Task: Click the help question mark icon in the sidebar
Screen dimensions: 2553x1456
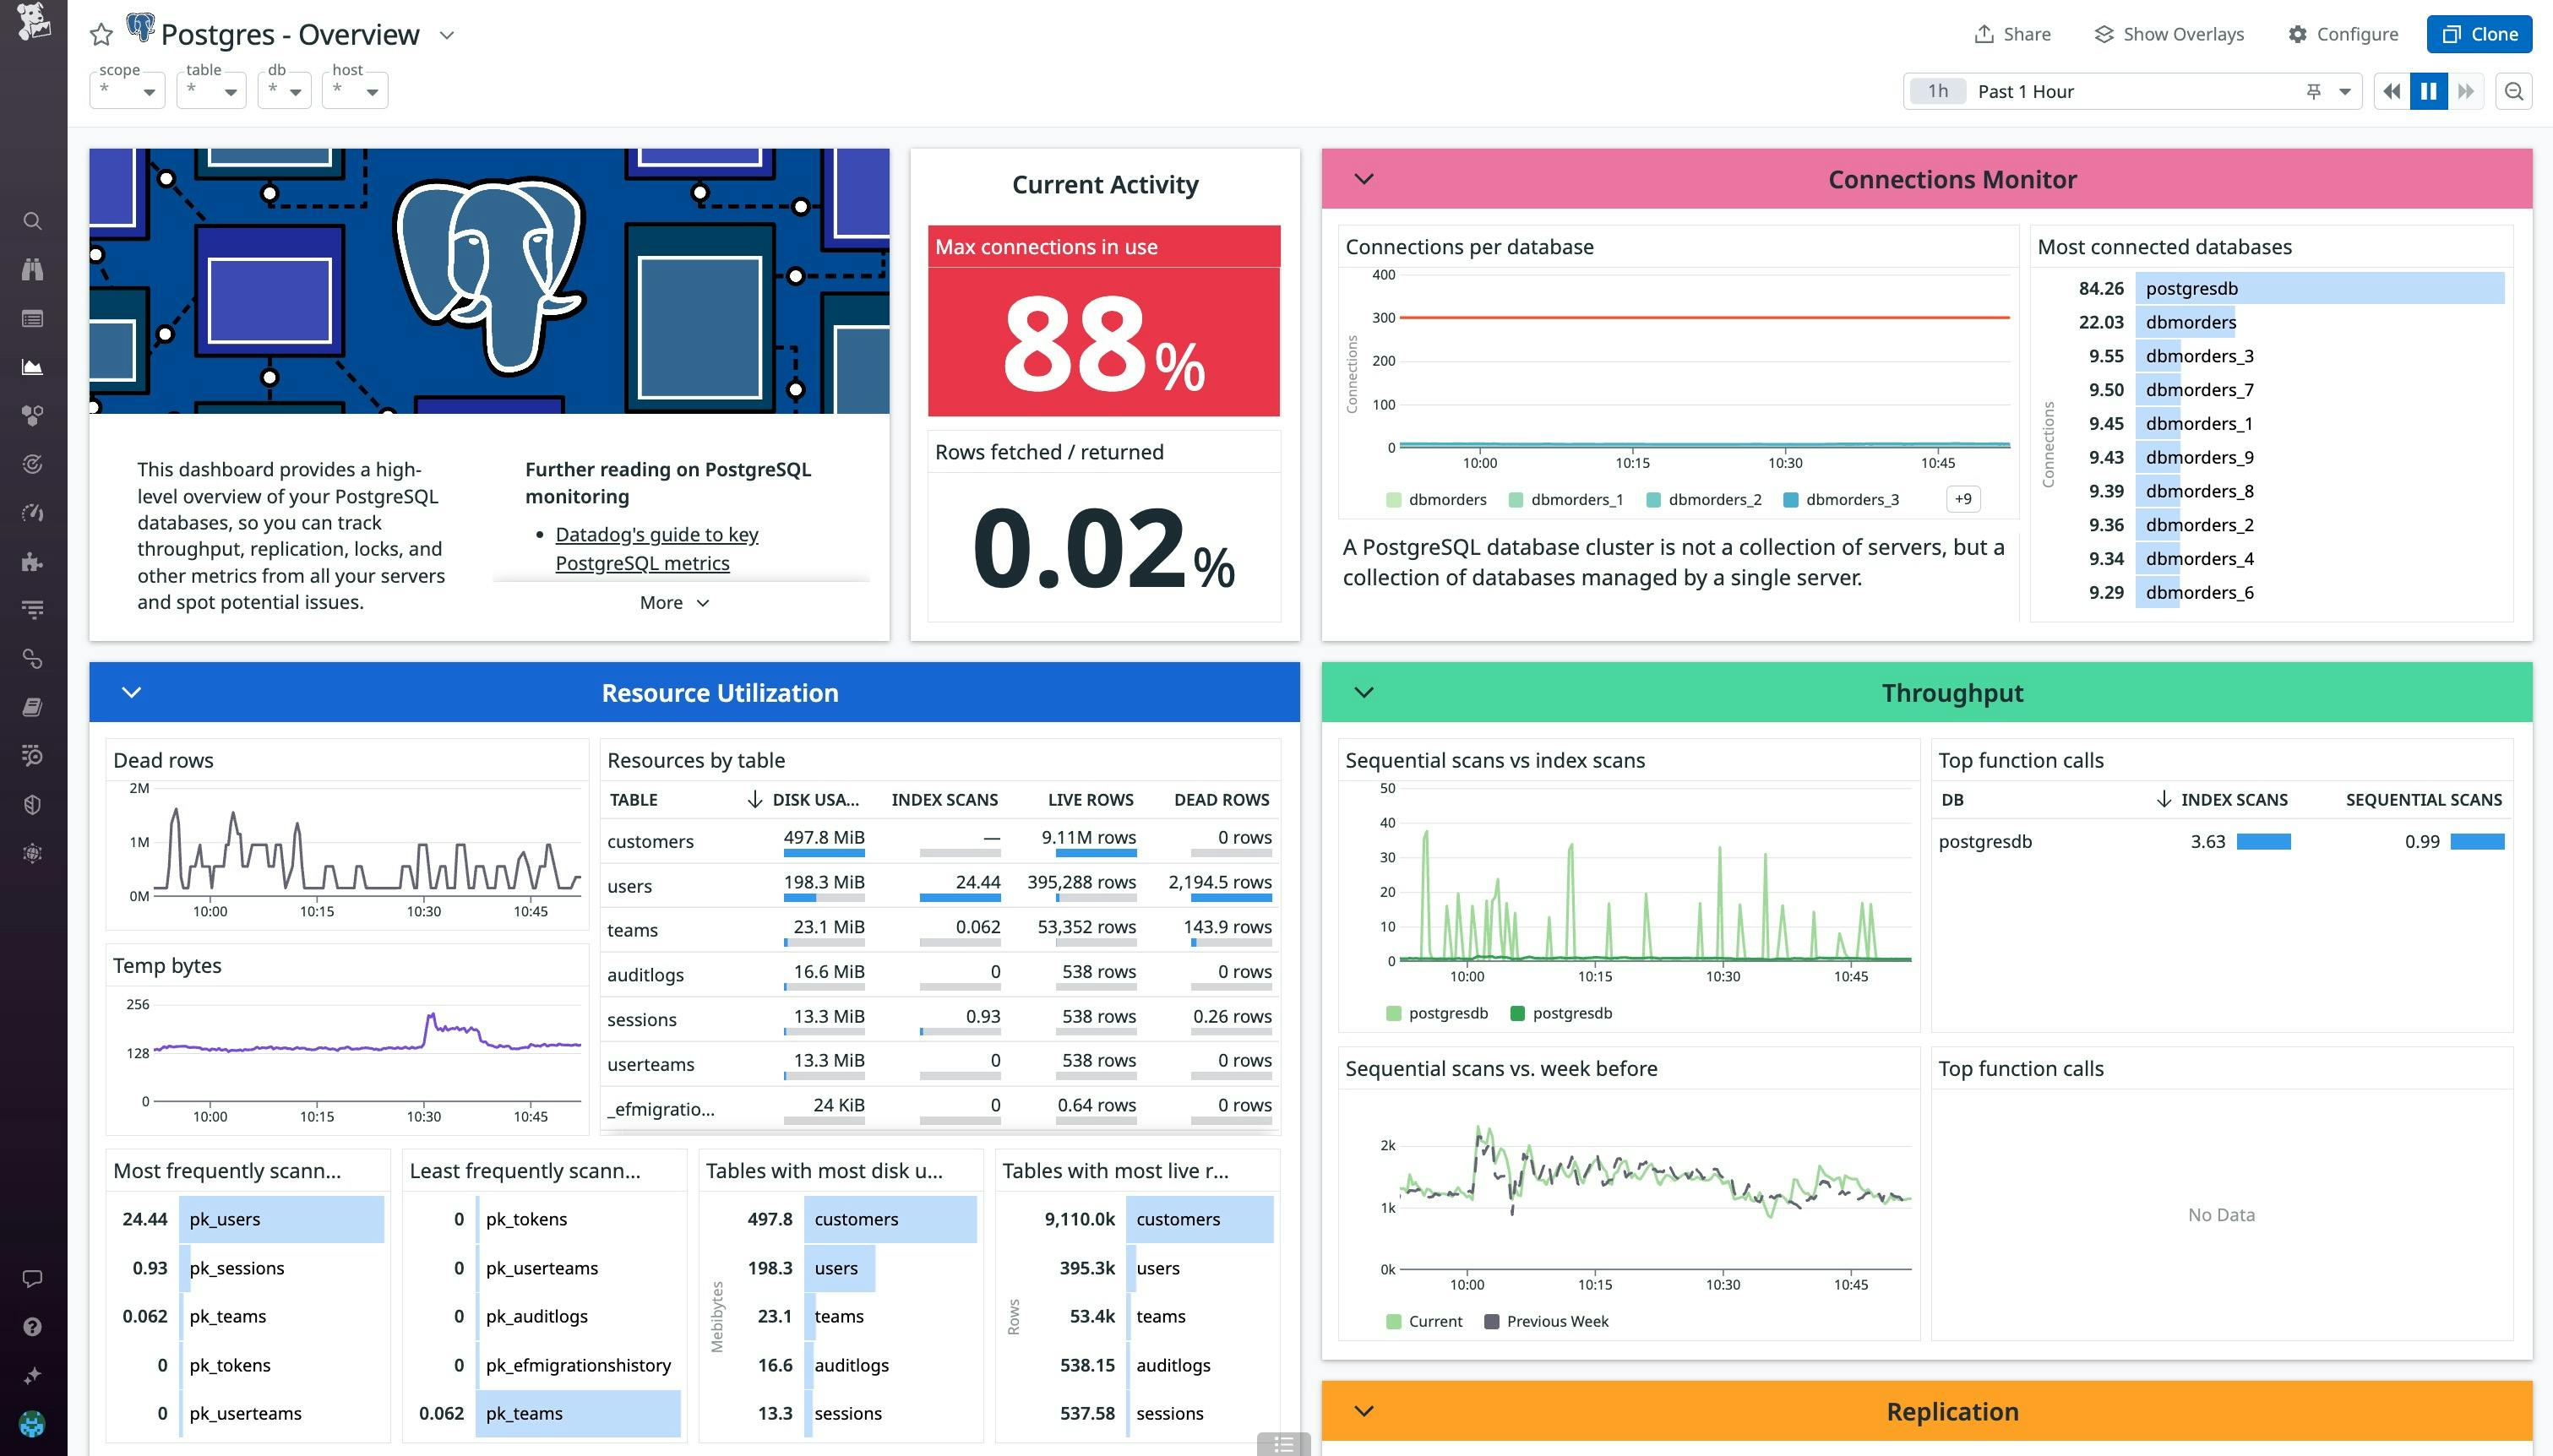Action: tap(32, 1327)
